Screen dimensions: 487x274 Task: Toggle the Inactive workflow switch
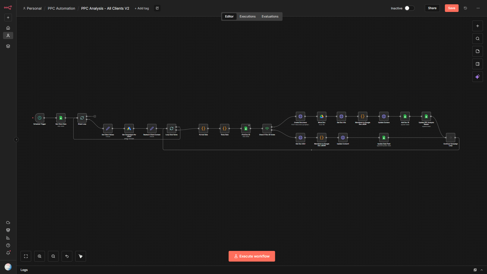point(409,8)
